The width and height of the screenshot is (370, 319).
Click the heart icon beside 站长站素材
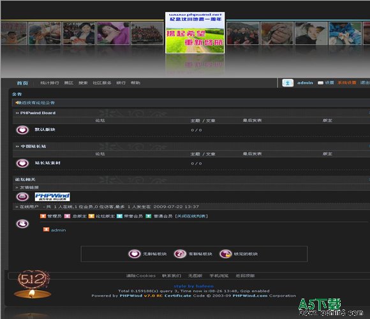point(22,163)
